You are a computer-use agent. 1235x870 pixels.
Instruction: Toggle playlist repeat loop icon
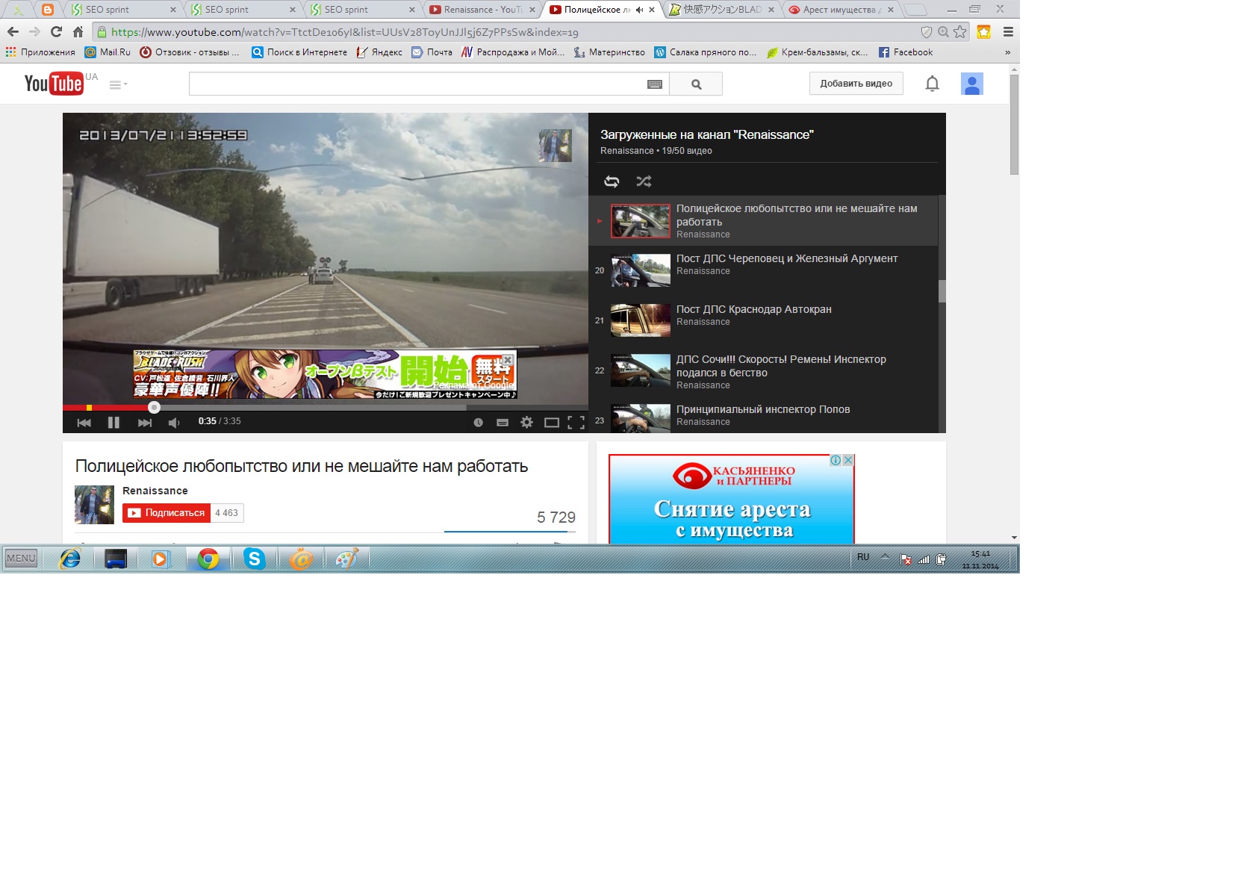coord(612,181)
